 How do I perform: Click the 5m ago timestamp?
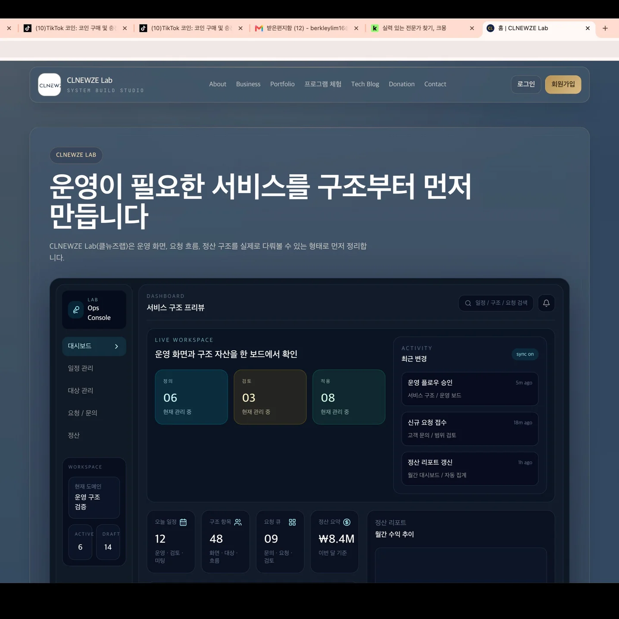pyautogui.click(x=524, y=383)
